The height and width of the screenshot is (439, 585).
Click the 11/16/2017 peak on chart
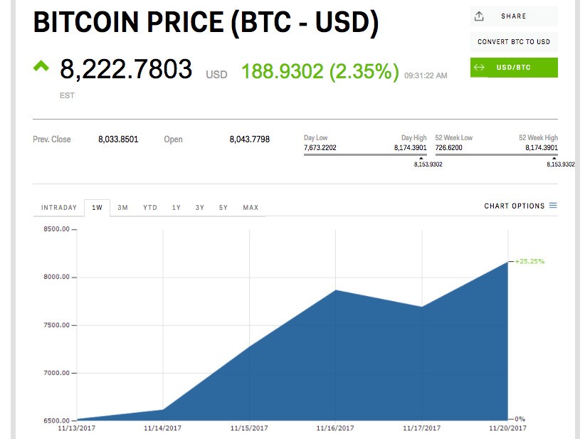(x=335, y=290)
